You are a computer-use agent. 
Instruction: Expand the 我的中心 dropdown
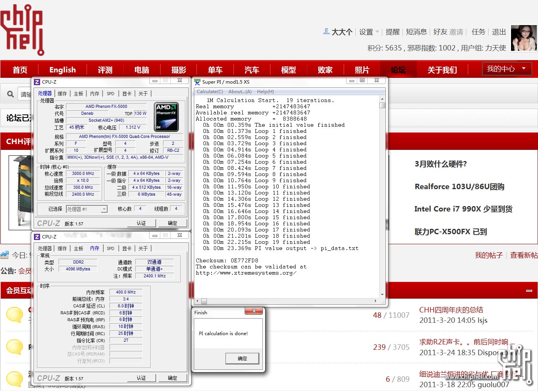pyautogui.click(x=507, y=69)
